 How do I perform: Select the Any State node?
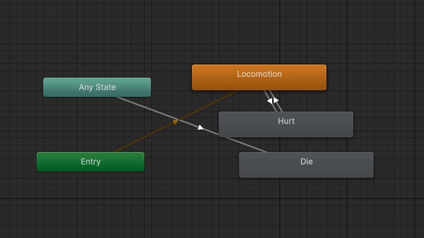point(97,87)
